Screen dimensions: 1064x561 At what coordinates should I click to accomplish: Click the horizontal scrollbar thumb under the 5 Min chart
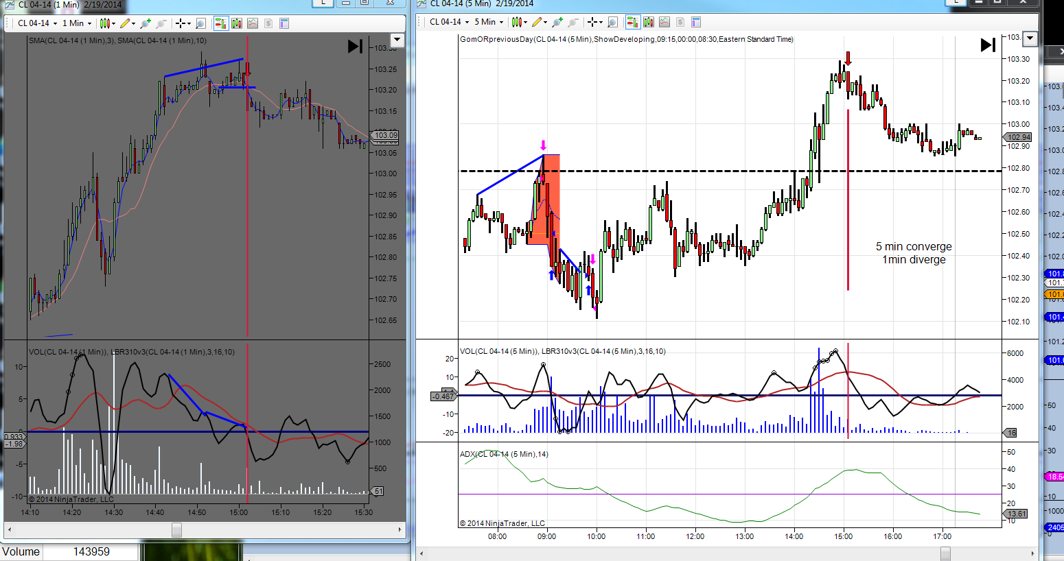(945, 553)
